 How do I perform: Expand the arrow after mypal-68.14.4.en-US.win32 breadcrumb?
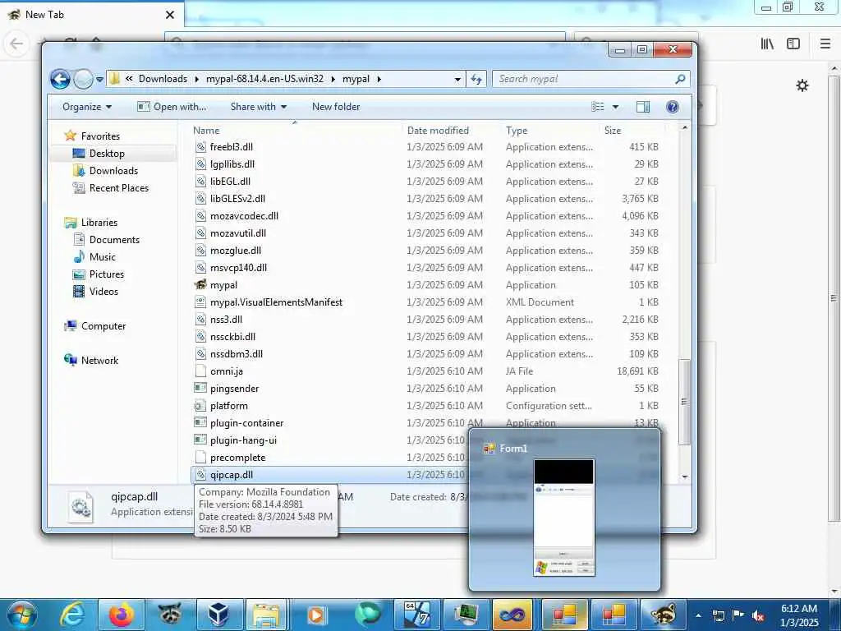(333, 79)
